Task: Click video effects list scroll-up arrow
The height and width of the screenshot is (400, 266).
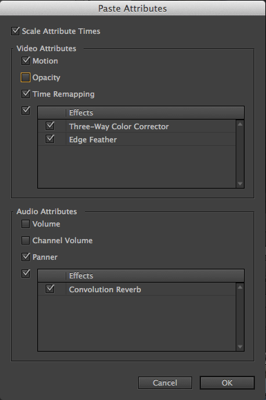Action: (x=240, y=124)
